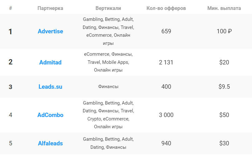Open the Alfaleads partner link
The height and width of the screenshot is (155, 252).
pos(50,143)
